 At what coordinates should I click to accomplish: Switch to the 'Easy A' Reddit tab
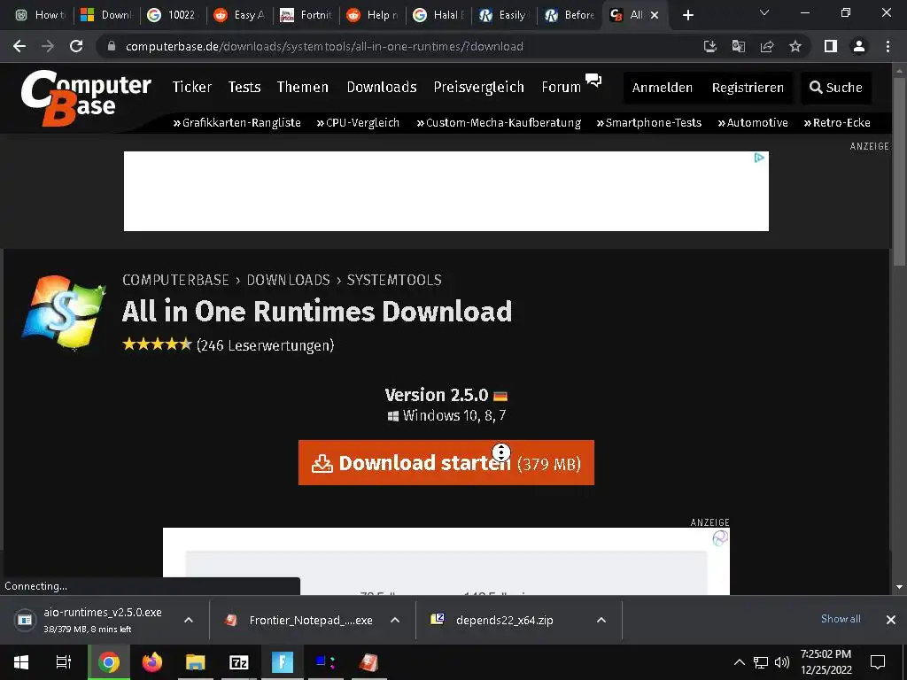click(x=239, y=15)
